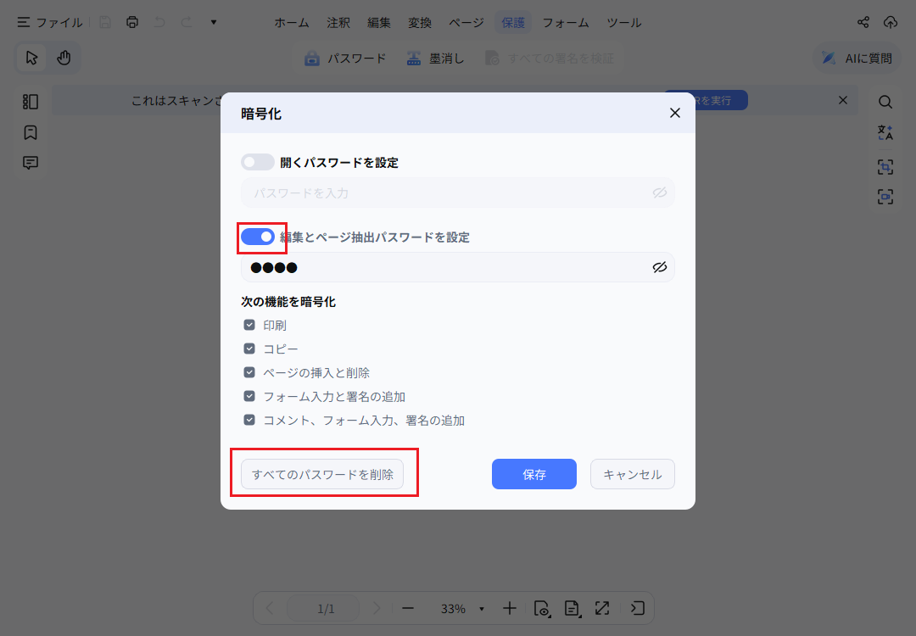Open the 注釈 tab

pyautogui.click(x=338, y=23)
